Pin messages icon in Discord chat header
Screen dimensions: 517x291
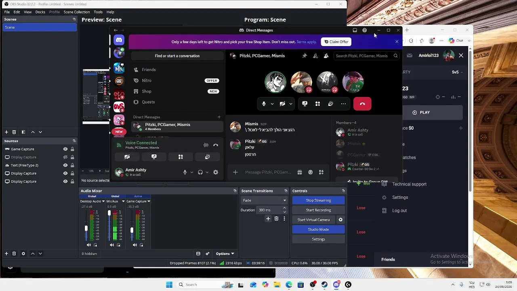point(305,56)
